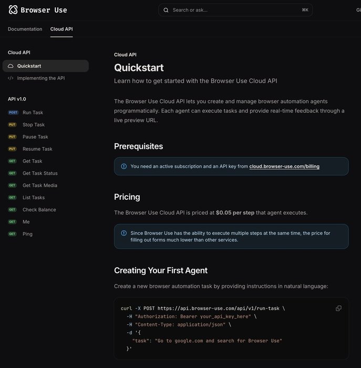Click the cloud icon beside Quickstart

11,66
